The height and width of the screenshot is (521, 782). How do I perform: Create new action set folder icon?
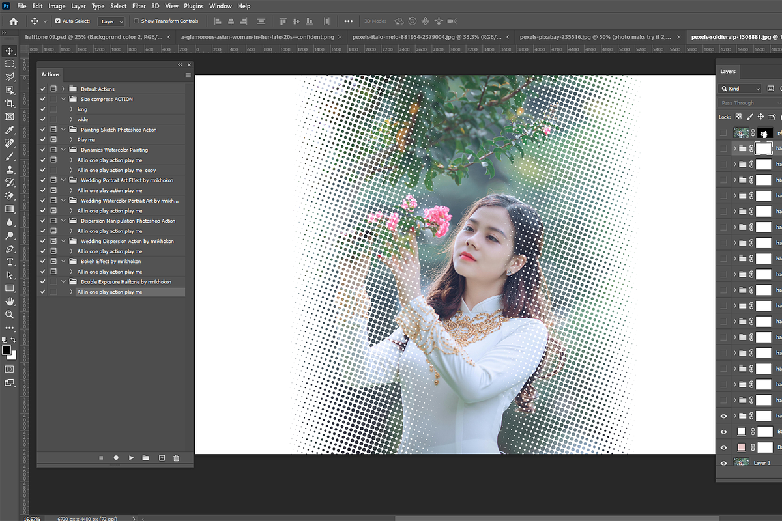click(x=146, y=458)
